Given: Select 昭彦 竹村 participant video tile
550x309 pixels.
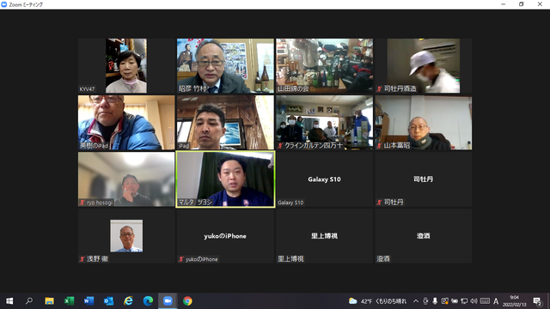Looking at the screenshot, I should [225, 65].
